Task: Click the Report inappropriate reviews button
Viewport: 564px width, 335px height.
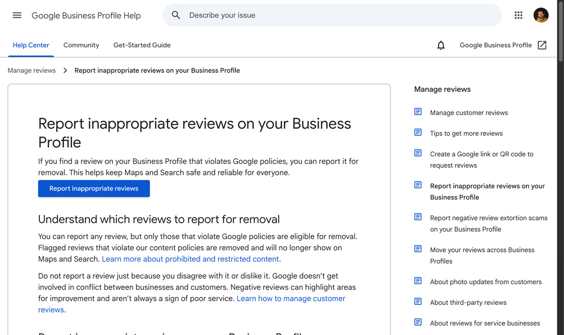Action: 94,188
